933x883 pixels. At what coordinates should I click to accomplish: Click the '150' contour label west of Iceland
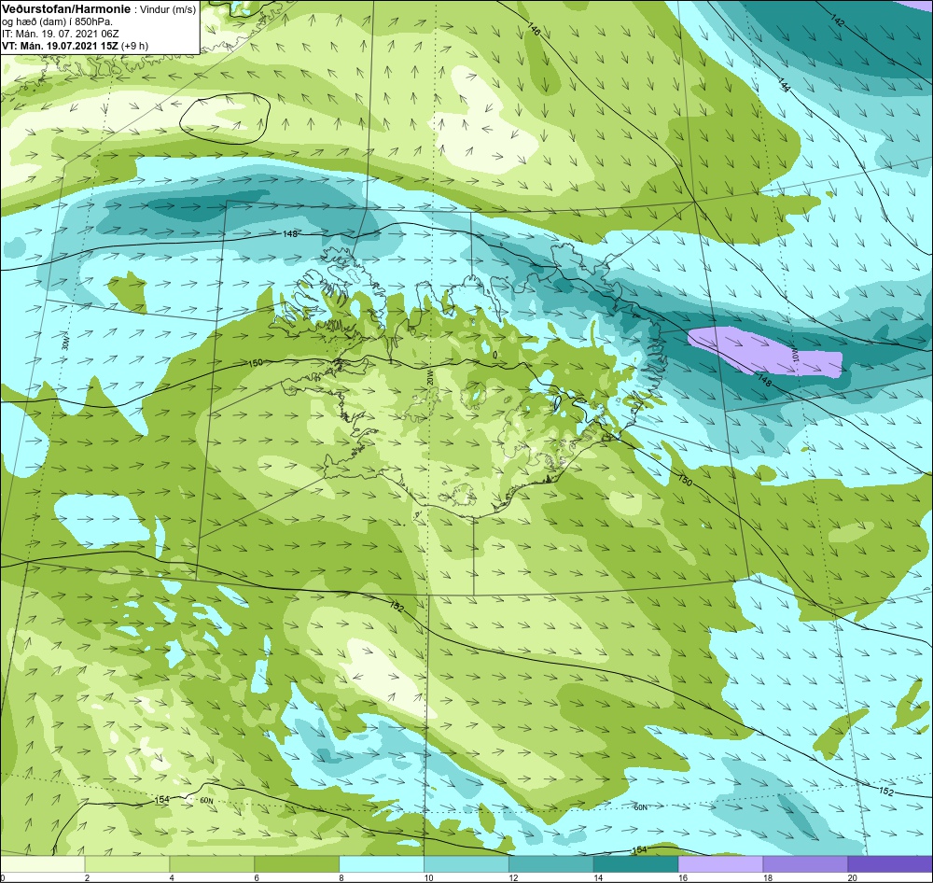[256, 363]
